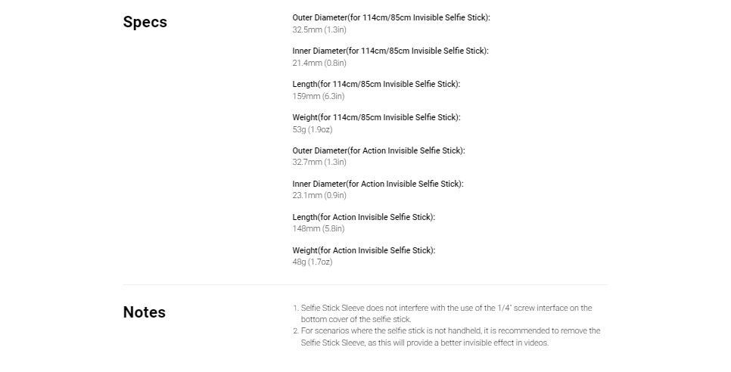Click the 21.4mm (0.8in) value
731x372 pixels.
(319, 63)
